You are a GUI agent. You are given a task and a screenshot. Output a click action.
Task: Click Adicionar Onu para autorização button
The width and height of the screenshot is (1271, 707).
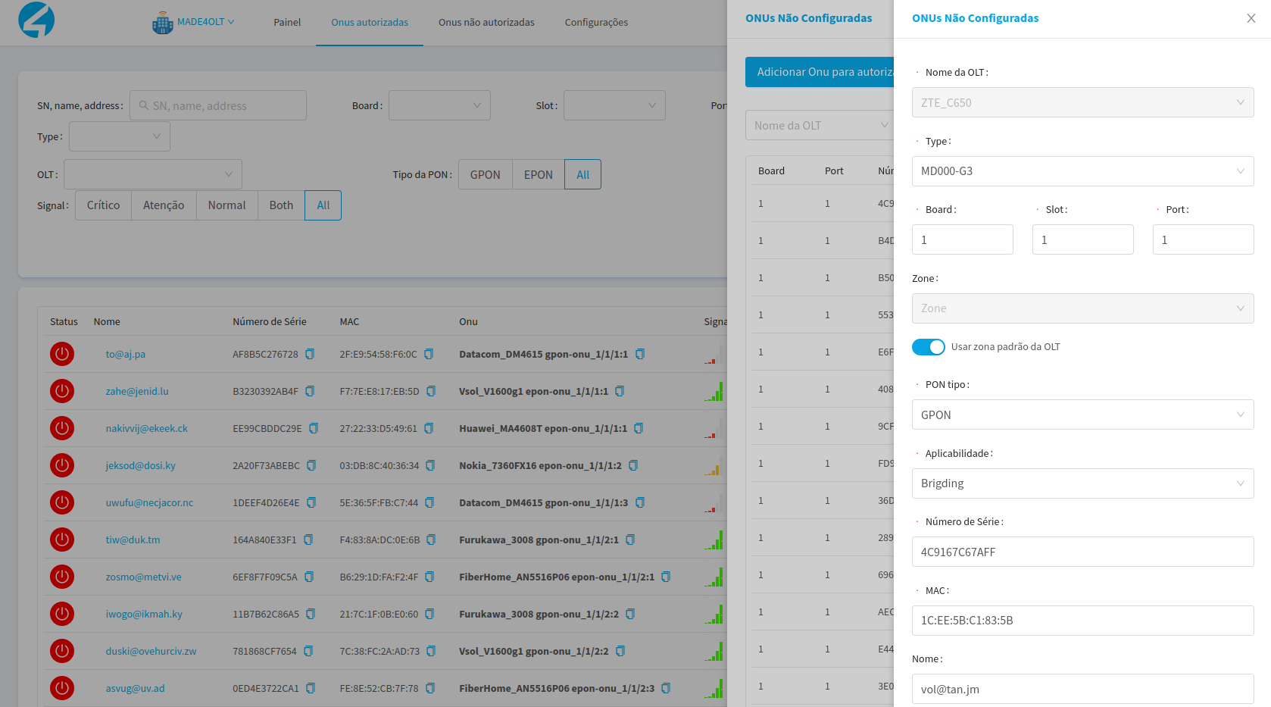click(820, 72)
